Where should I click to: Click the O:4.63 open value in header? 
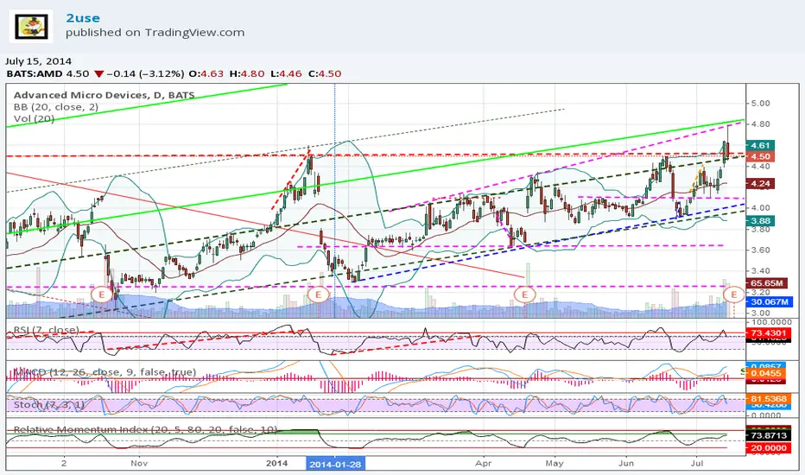click(x=206, y=73)
